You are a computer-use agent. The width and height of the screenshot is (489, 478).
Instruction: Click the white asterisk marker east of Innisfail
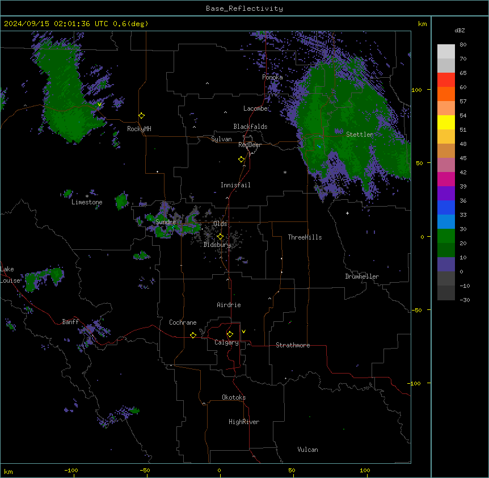pos(285,172)
